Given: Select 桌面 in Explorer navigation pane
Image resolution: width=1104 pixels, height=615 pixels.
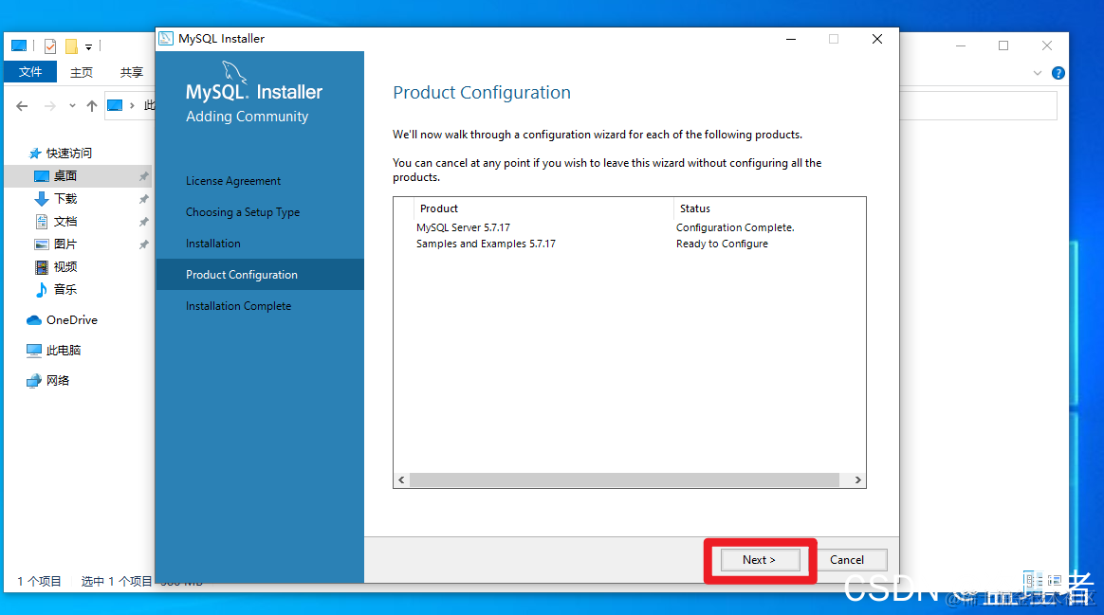Looking at the screenshot, I should (x=65, y=176).
